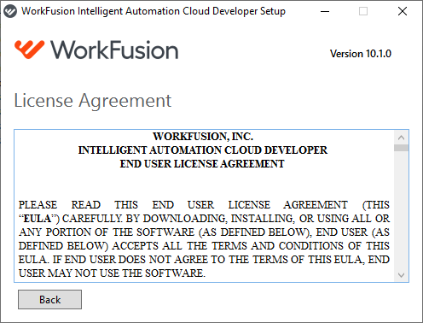This screenshot has height=323, width=423.
Task: Go back using the Back button
Action: [x=49, y=300]
